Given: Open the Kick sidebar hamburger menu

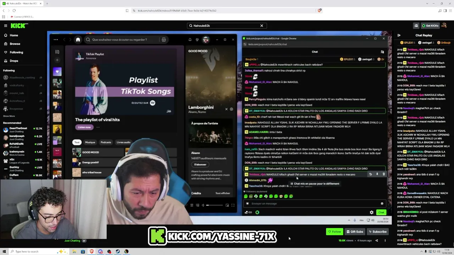Looking at the screenshot, I should click(6, 25).
